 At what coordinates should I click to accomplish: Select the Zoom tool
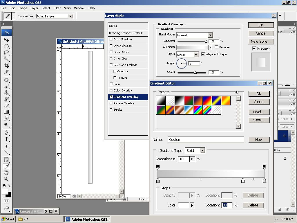(6, 179)
